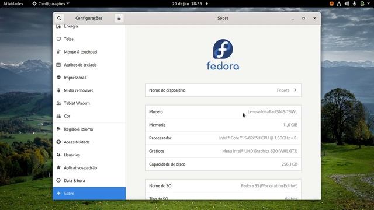374x210 pixels.
Task: Click Nome do SO Fedora 33 value
Action: (x=269, y=185)
